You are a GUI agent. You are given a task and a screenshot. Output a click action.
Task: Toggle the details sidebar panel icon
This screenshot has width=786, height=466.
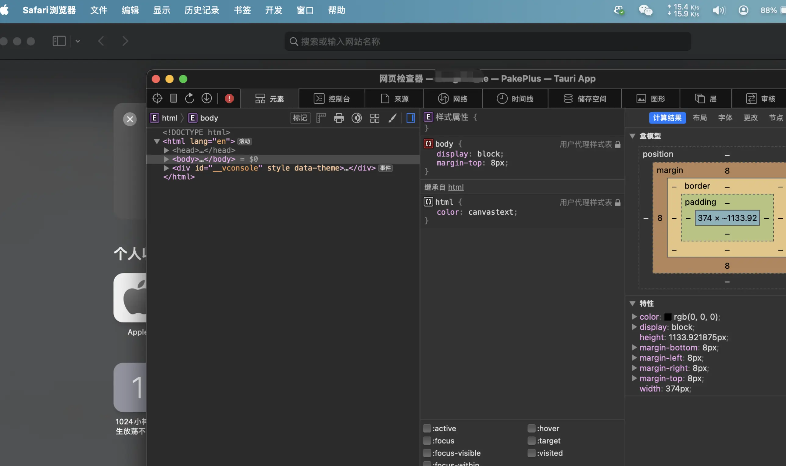click(410, 118)
